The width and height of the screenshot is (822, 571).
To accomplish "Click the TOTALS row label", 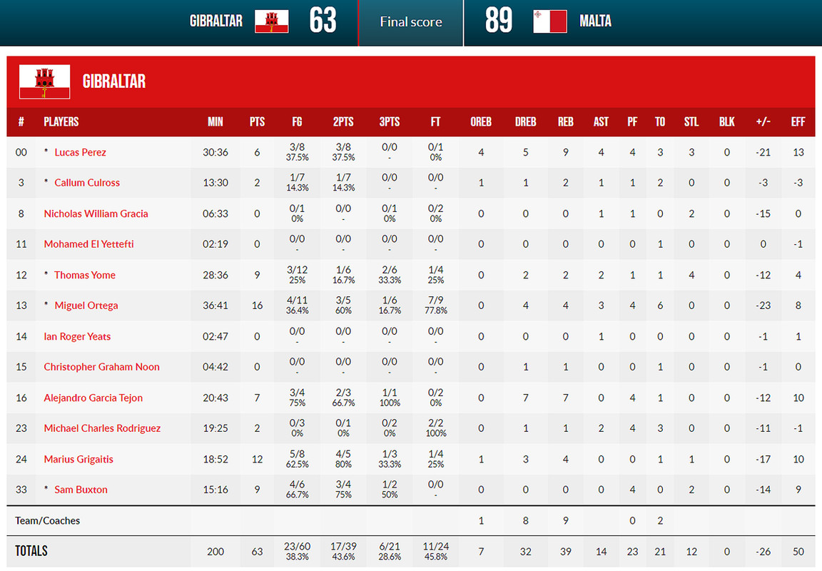I will coord(31,551).
